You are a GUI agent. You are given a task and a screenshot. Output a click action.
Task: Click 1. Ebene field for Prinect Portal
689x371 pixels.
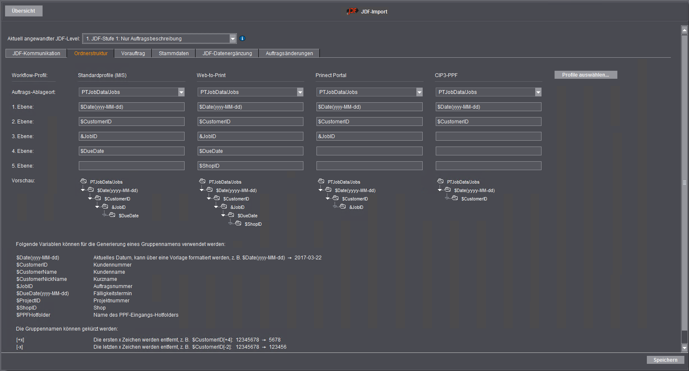370,107
